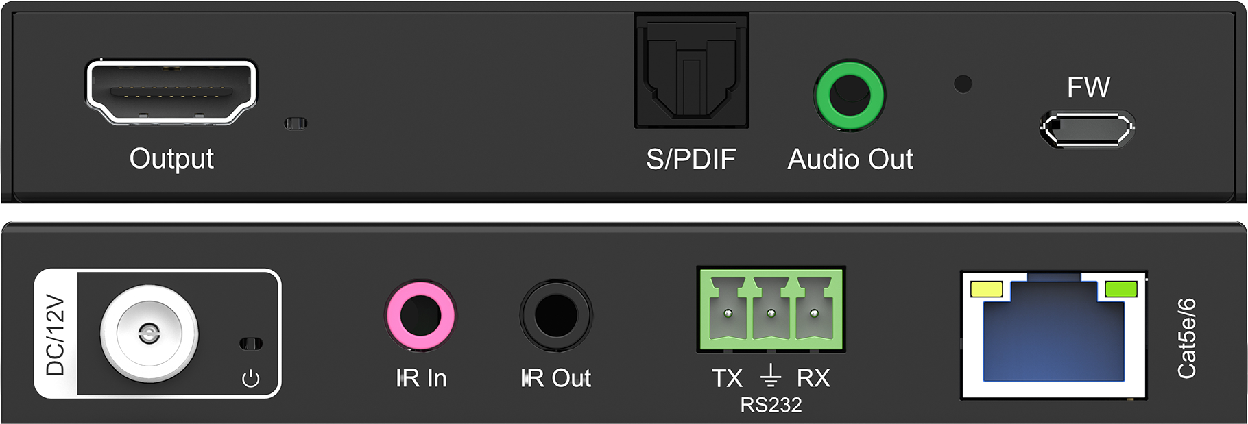
Task: Click the power symbol icon
Action: point(251,379)
